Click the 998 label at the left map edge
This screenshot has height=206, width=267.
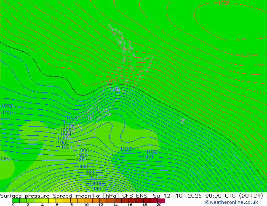point(5,158)
